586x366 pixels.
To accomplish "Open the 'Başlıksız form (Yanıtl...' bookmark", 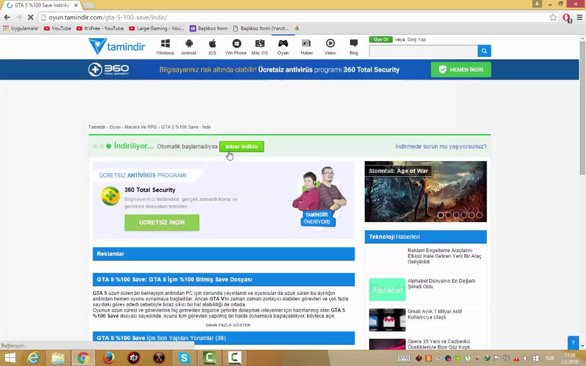I will point(261,28).
